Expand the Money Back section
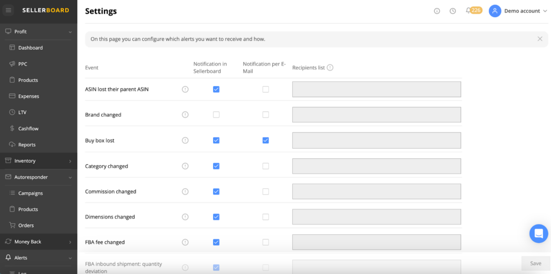Viewport: 551px width, 274px height. pyautogui.click(x=70, y=242)
